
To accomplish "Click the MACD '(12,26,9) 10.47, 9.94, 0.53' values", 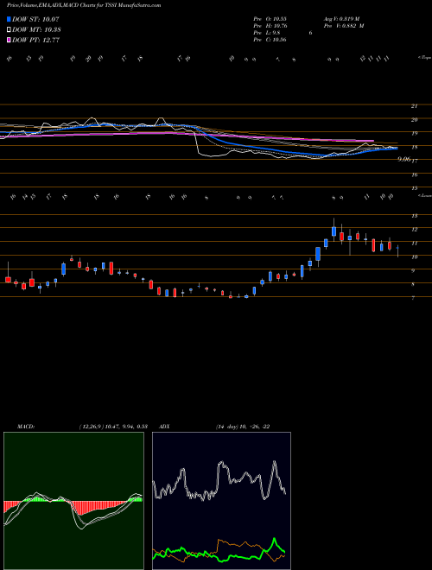I will click(x=112, y=427).
